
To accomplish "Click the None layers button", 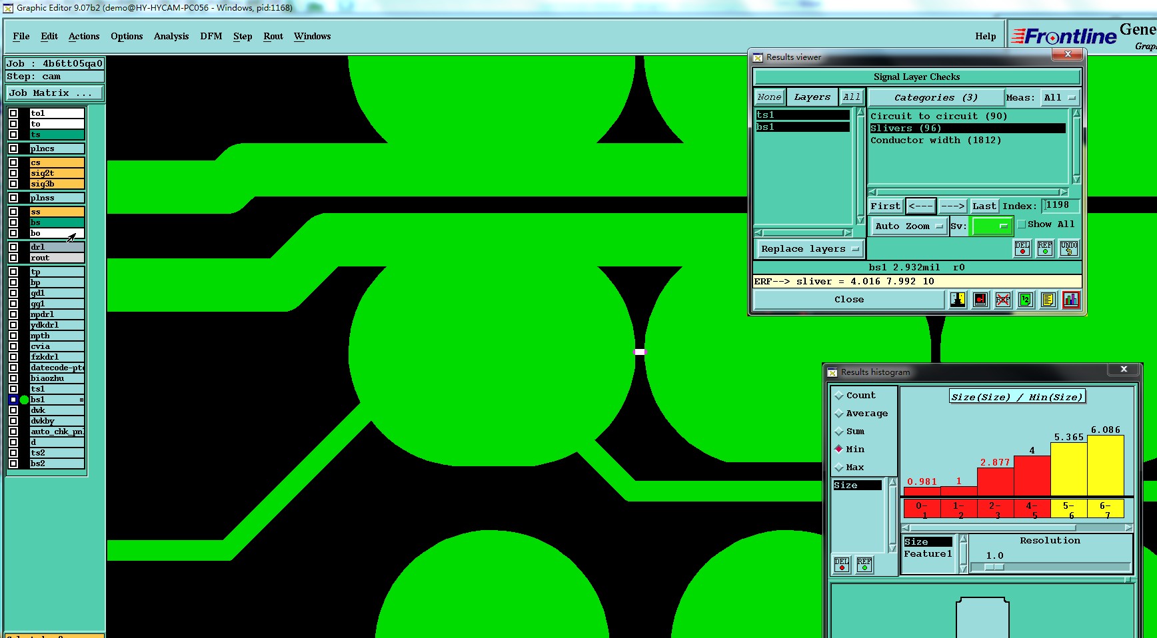I will tap(769, 97).
